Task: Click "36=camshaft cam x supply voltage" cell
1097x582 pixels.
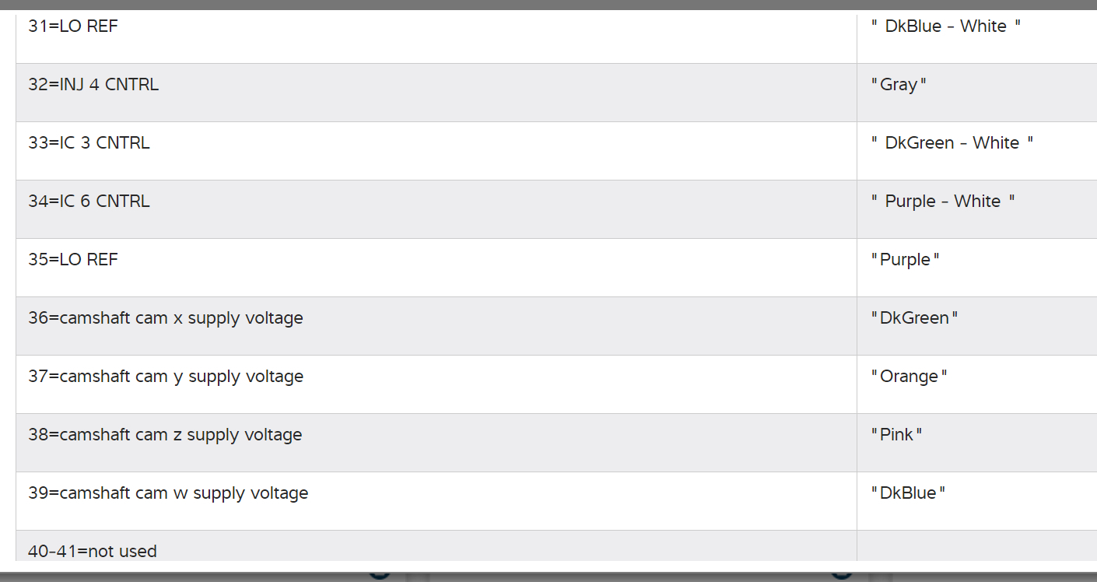Action: pos(166,318)
